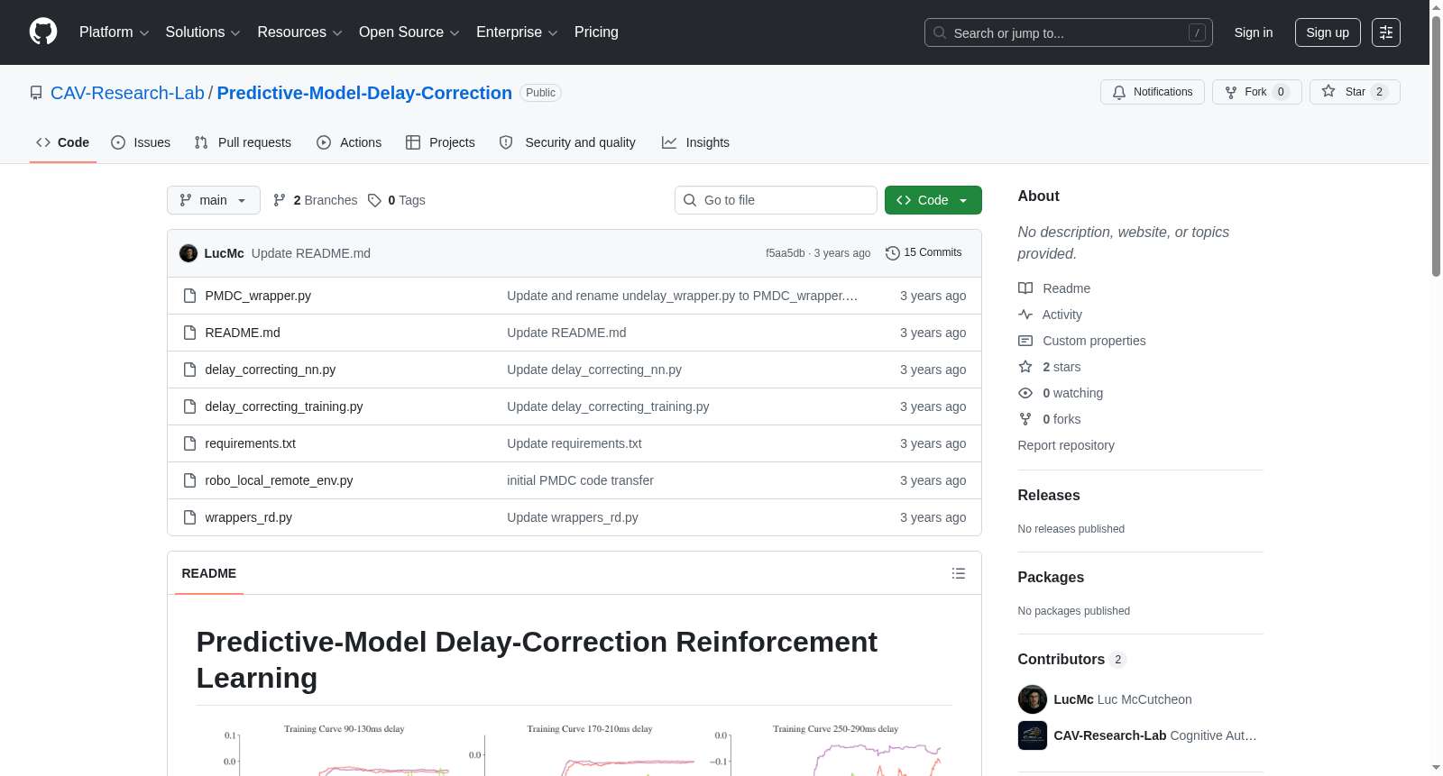This screenshot has height=776, width=1443.
Task: Click the Sign in link
Action: (x=1254, y=32)
